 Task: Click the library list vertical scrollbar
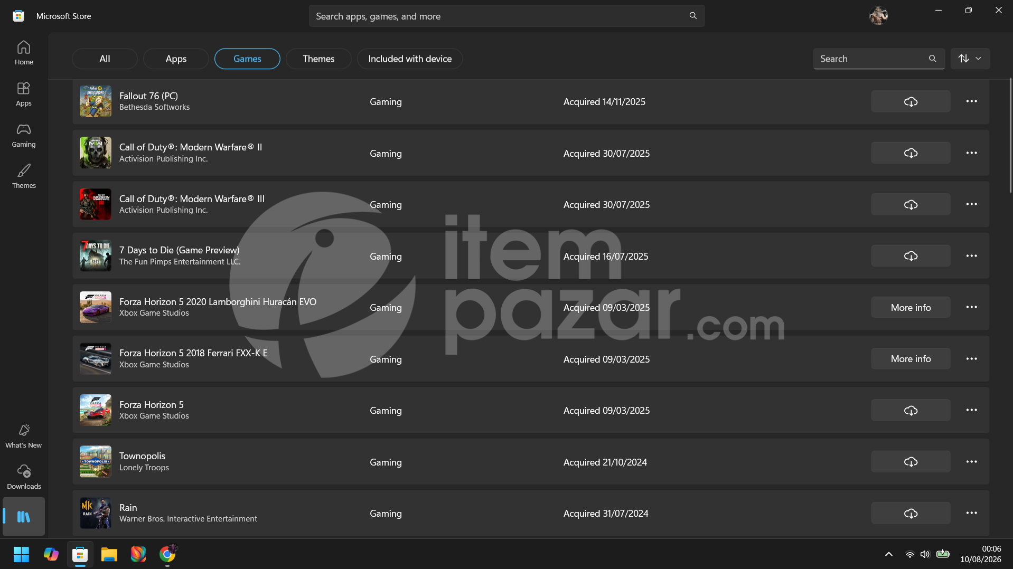(x=1010, y=136)
